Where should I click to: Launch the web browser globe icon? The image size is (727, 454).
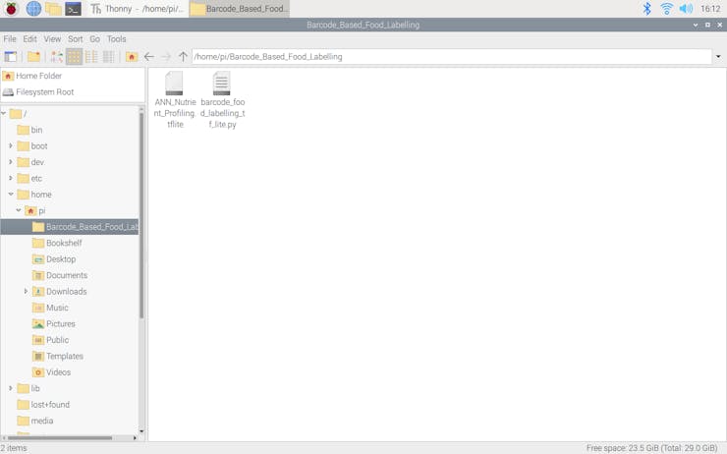pos(33,8)
